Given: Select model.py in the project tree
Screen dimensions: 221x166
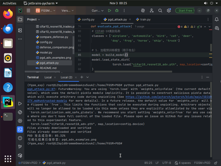Looking at the screenshot, I should (x=46, y=52).
